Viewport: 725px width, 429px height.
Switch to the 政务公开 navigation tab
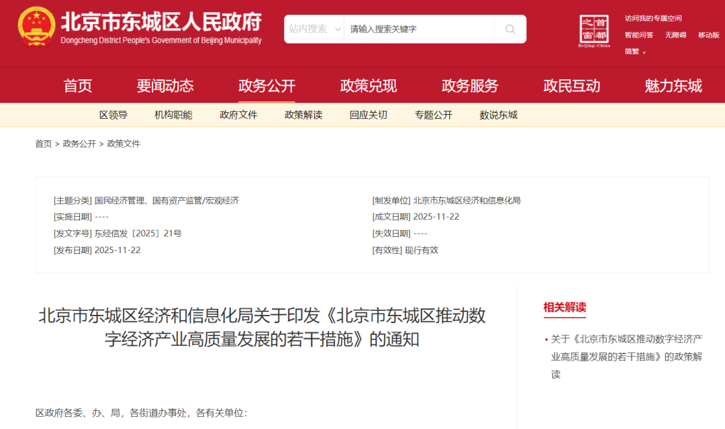click(x=267, y=85)
